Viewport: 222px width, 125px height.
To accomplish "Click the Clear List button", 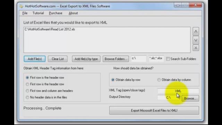I will (58, 59).
